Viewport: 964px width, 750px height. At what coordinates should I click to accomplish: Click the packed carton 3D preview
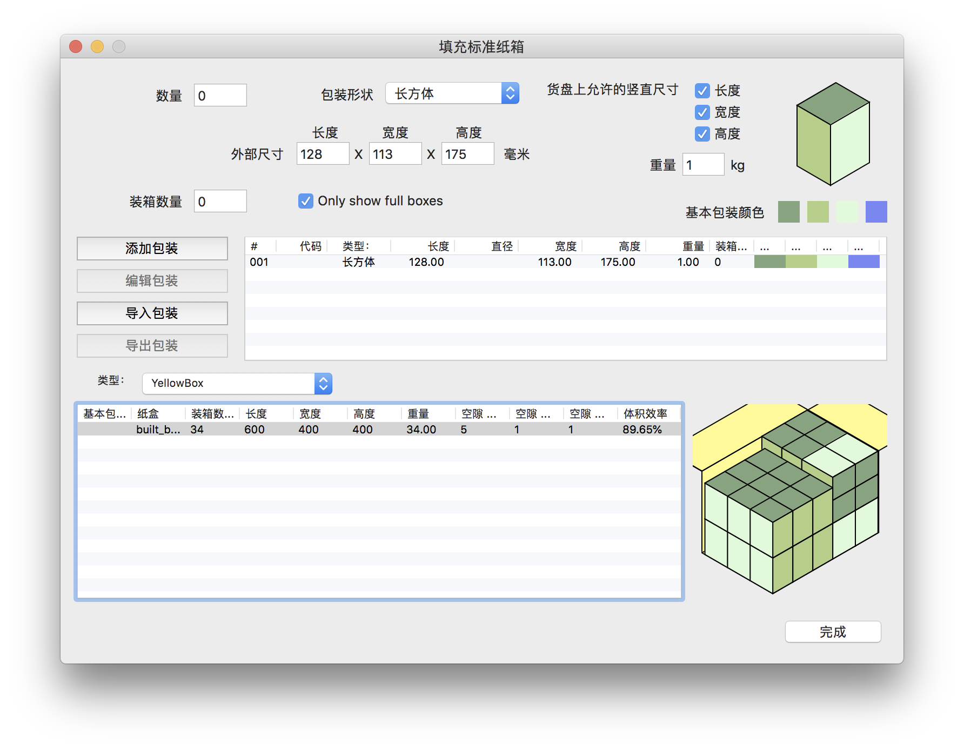pyautogui.click(x=789, y=499)
